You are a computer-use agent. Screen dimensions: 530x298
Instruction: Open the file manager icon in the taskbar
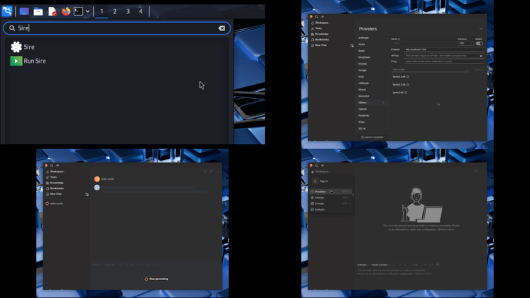pyautogui.click(x=38, y=12)
